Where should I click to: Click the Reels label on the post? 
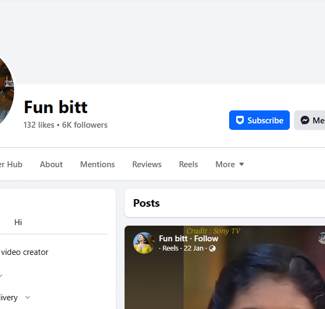171,248
